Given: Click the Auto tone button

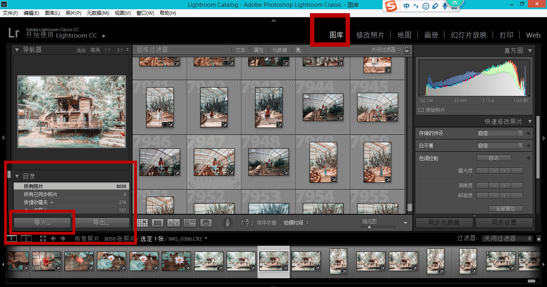Looking at the screenshot, I should (x=493, y=158).
